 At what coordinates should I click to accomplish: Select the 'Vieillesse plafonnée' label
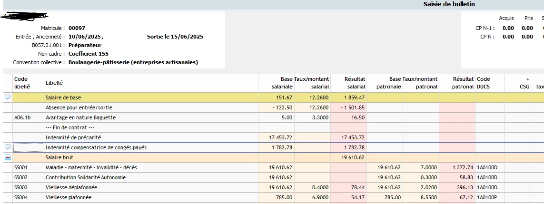click(x=69, y=197)
